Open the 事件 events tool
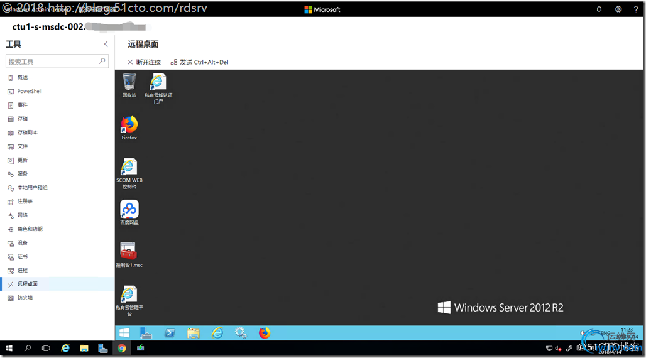Screen dimensions: 646x358 click(x=23, y=105)
